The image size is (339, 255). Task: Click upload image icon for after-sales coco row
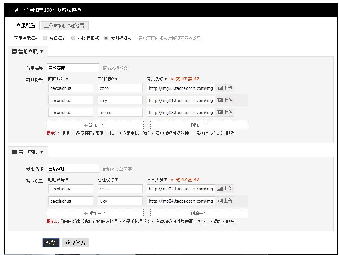click(220, 189)
